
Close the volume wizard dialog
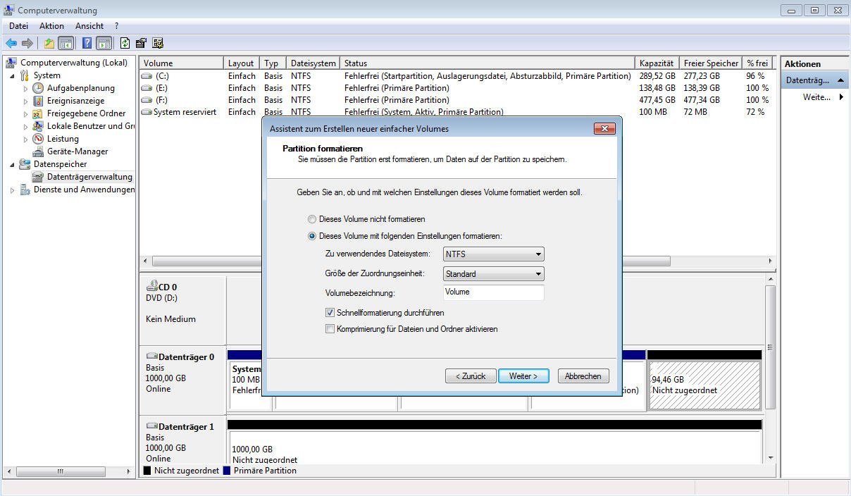pyautogui.click(x=604, y=128)
